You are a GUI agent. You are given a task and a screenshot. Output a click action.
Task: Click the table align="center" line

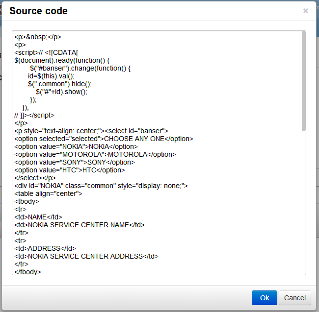(x=48, y=193)
